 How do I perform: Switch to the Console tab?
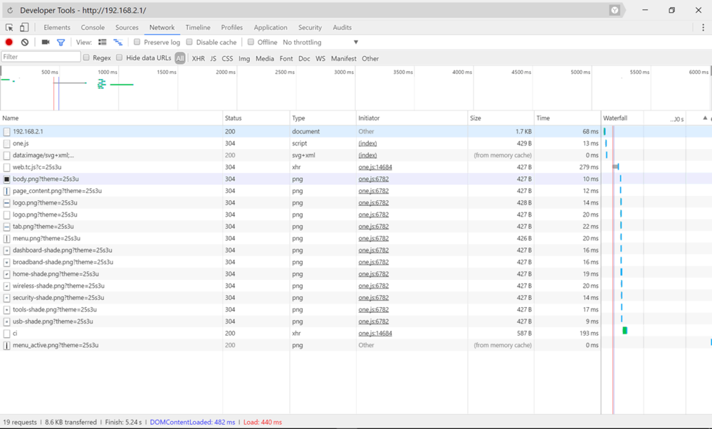pos(93,27)
